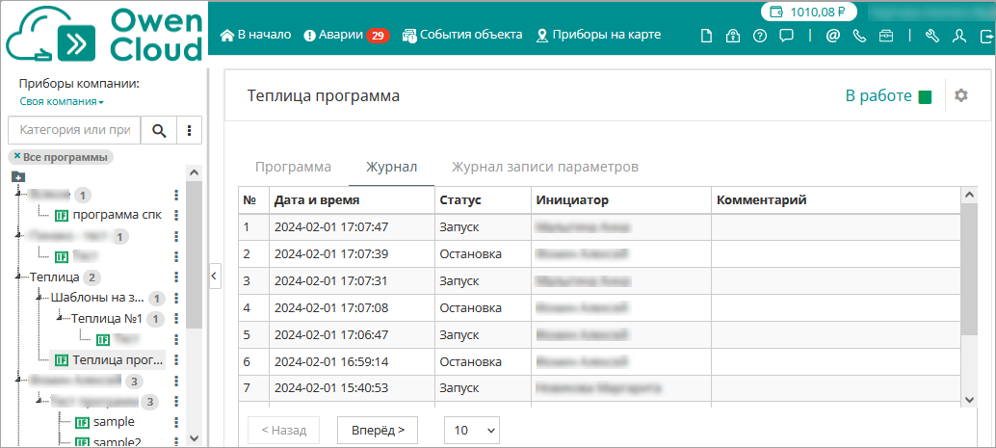Remove the 'Все программы' filter tag
The height and width of the screenshot is (448, 996).
[17, 156]
